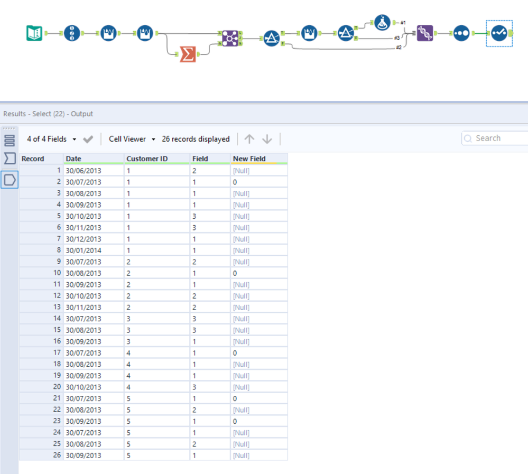
Task: Select the Multi-Row Formula tool between the two Filters
Action: point(309,33)
